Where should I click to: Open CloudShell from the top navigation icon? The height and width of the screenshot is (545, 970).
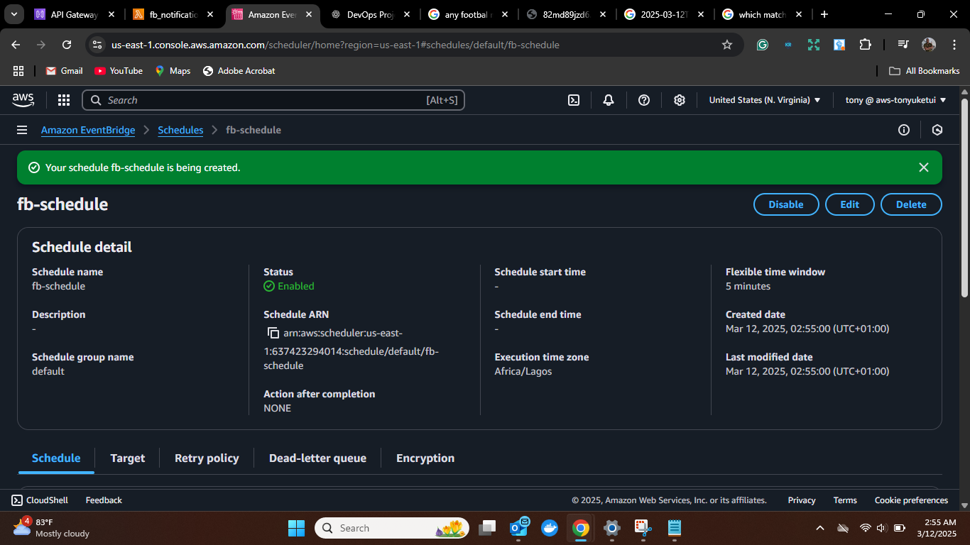(574, 100)
